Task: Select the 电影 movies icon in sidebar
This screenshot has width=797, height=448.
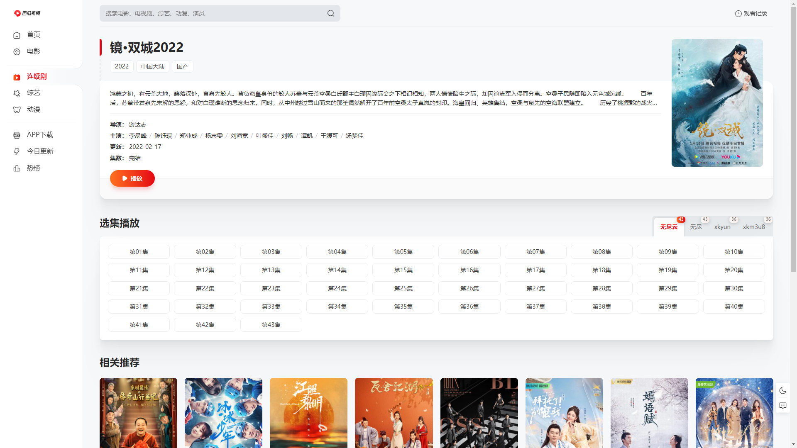Action: pos(17,51)
